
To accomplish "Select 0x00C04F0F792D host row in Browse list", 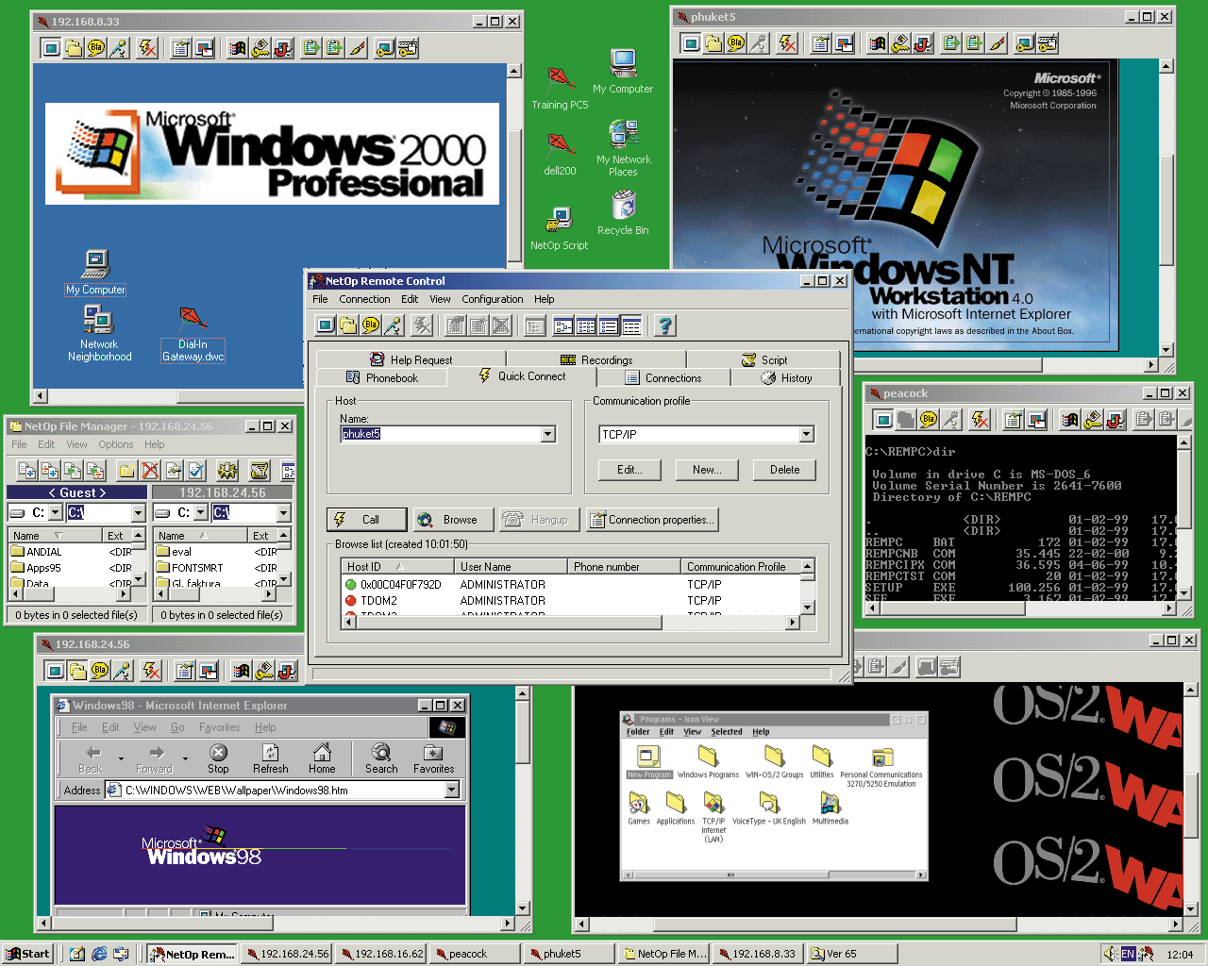I will (x=570, y=584).
